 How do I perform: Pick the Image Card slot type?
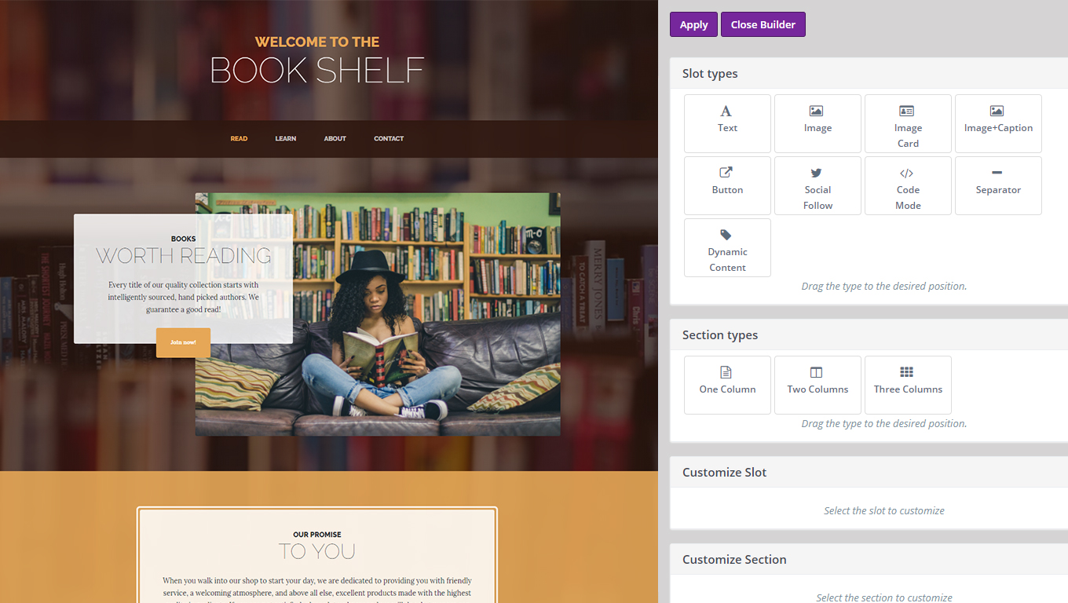pyautogui.click(x=908, y=123)
